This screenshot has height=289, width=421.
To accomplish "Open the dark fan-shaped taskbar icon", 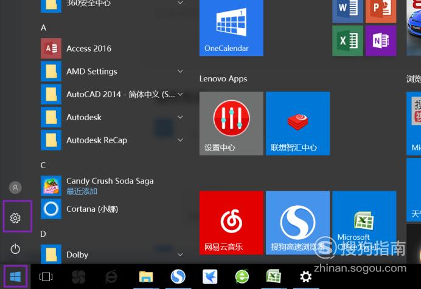I will [78, 277].
